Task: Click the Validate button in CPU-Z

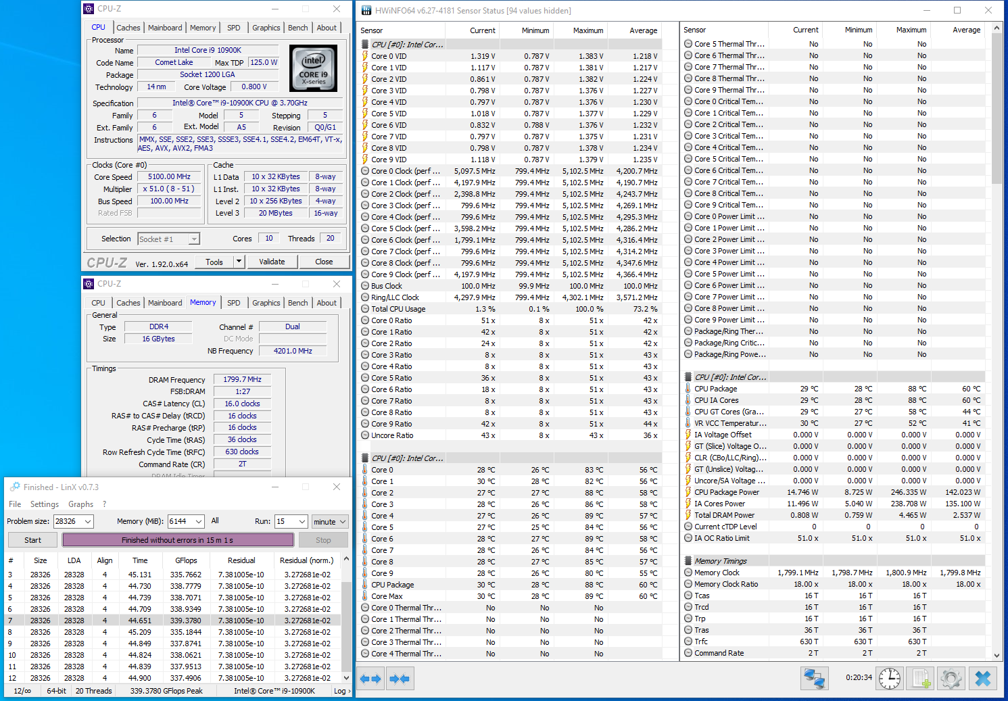Action: pos(272,262)
